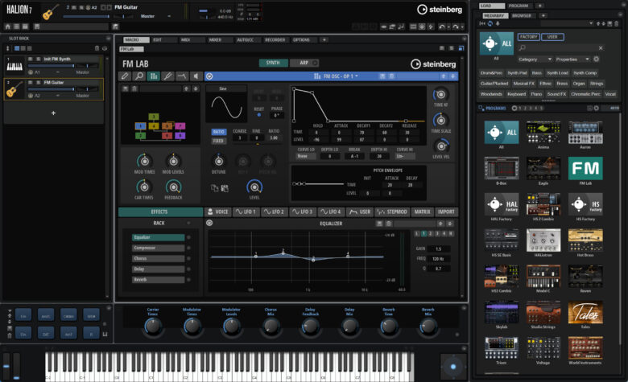Switch to the Browser tab
Screen dimensions: 628x382
522,15
